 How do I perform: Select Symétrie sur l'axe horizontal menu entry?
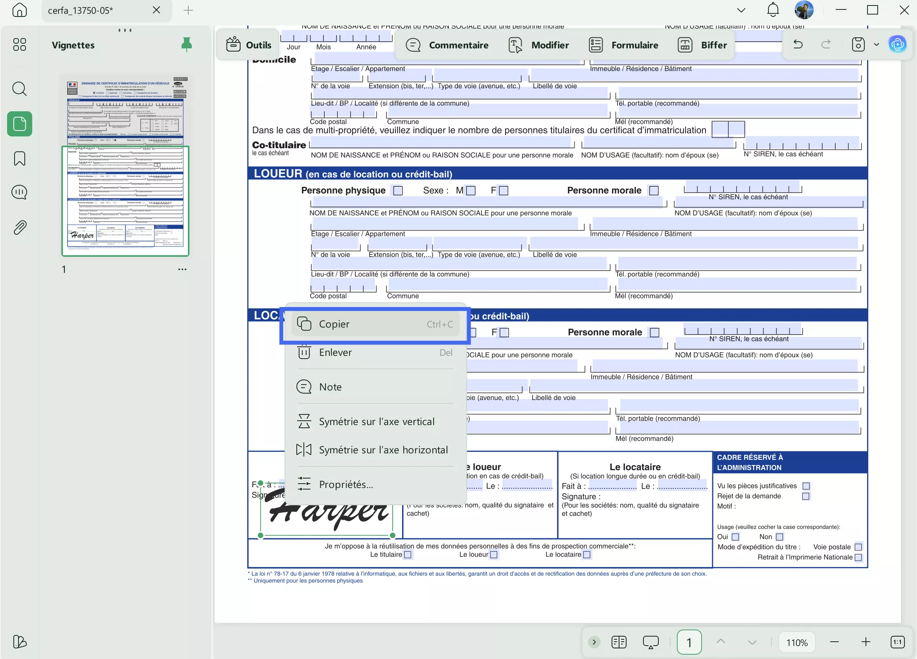point(383,449)
